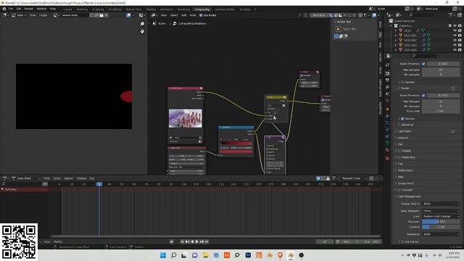Jump to the start frame of the timeline
This screenshot has height=261, width=464.
tap(182, 241)
